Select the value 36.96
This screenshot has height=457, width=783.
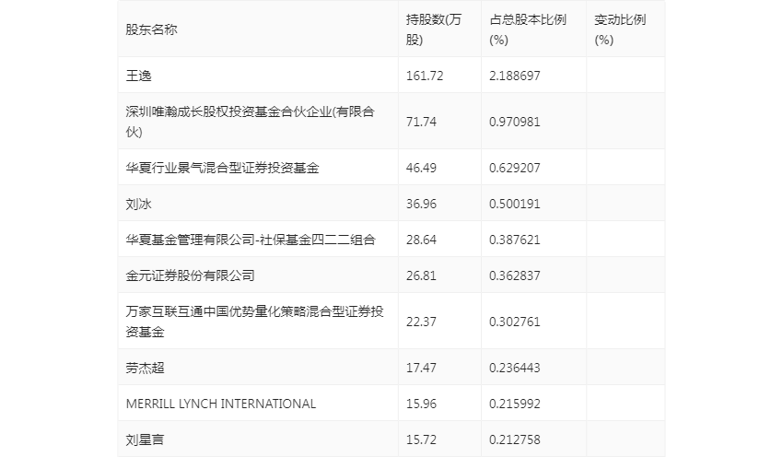421,204
